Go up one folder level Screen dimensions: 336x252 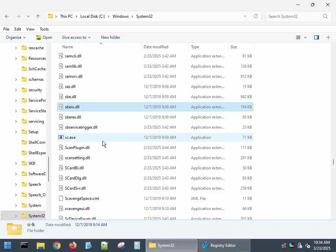coord(38,16)
